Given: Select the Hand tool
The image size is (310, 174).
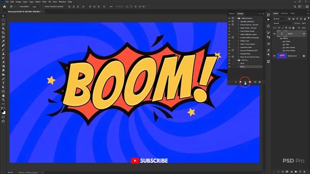Looking at the screenshot, I should coord(3,96).
